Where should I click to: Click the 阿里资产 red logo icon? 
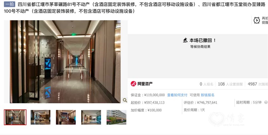click(x=133, y=84)
